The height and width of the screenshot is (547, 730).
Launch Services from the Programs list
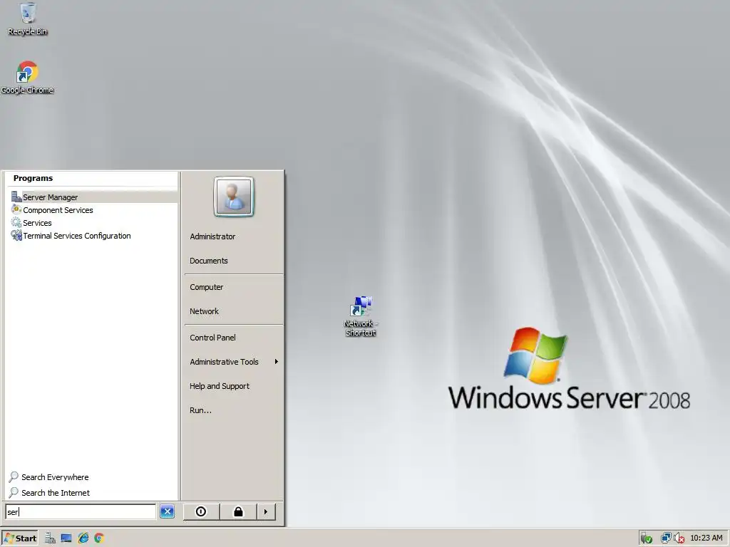[93, 223]
